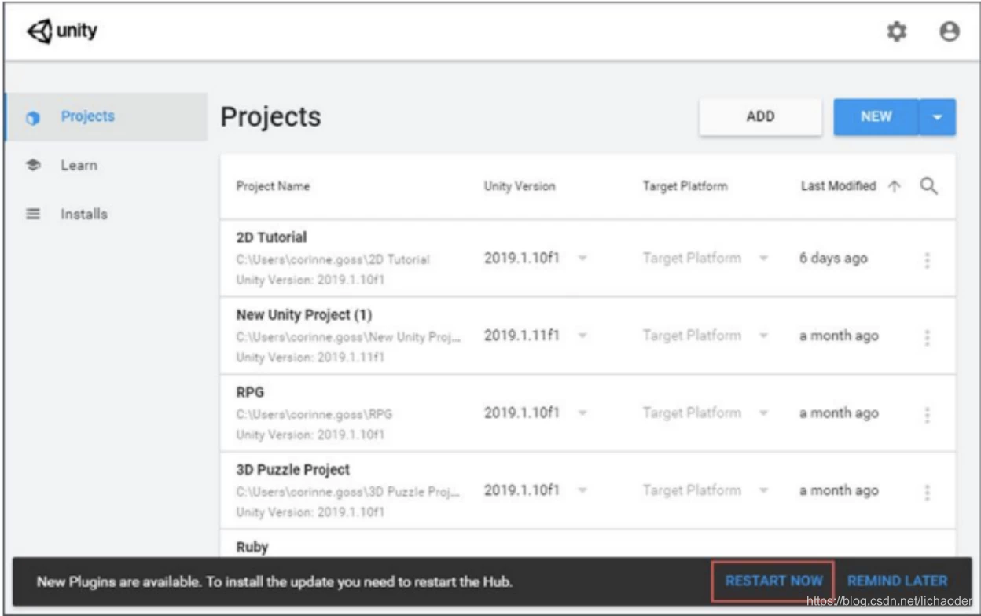This screenshot has height=616, width=981.
Task: Click the ADD button
Action: pos(760,116)
